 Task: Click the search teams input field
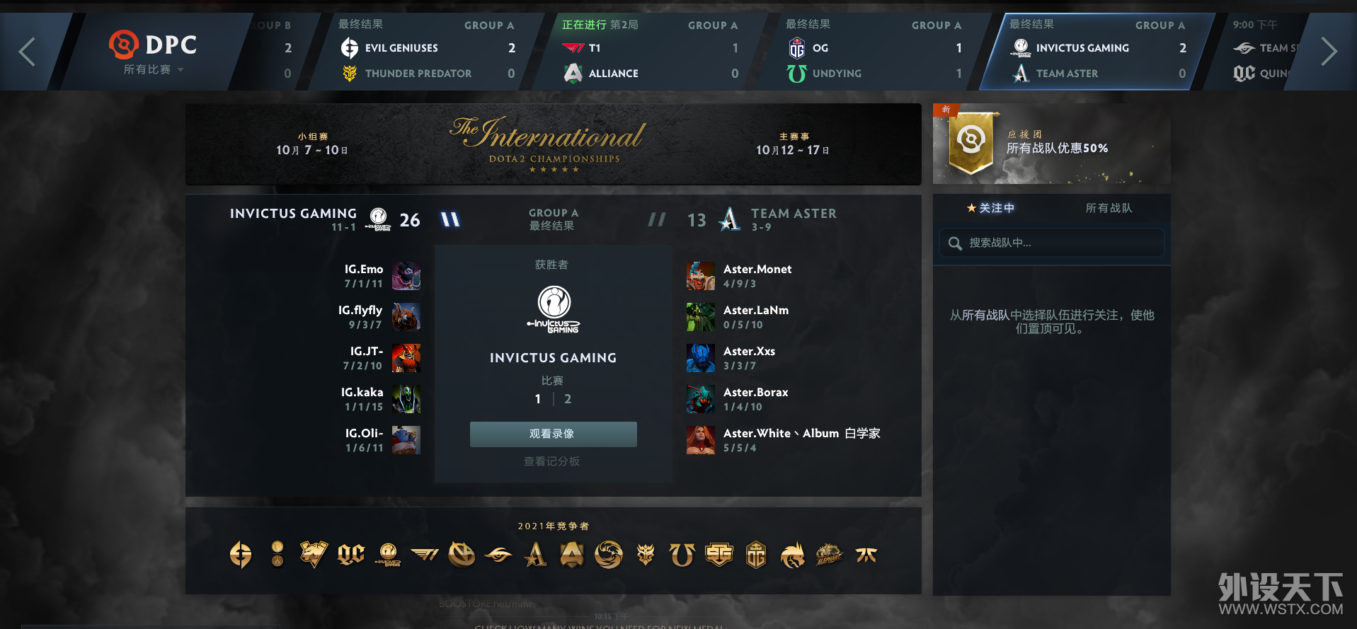pos(1051,243)
